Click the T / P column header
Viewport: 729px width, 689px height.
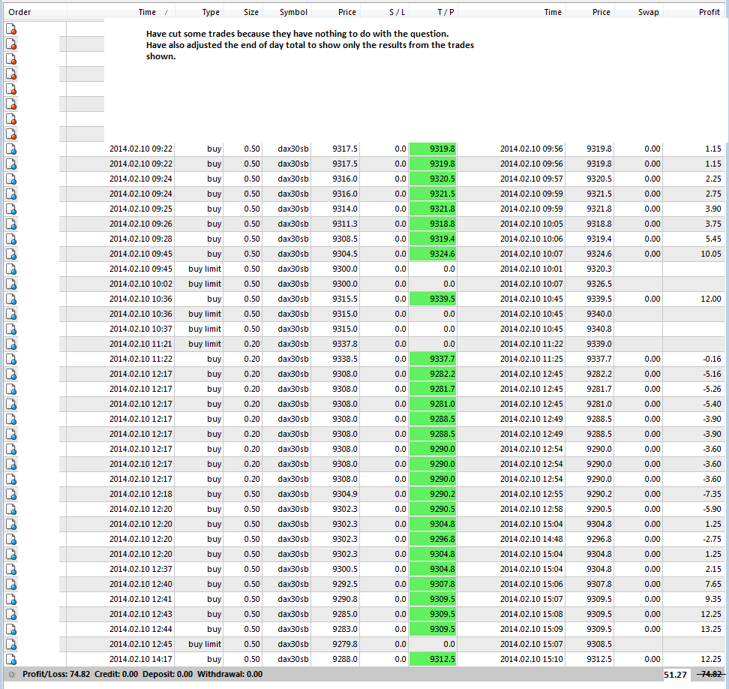pos(445,12)
